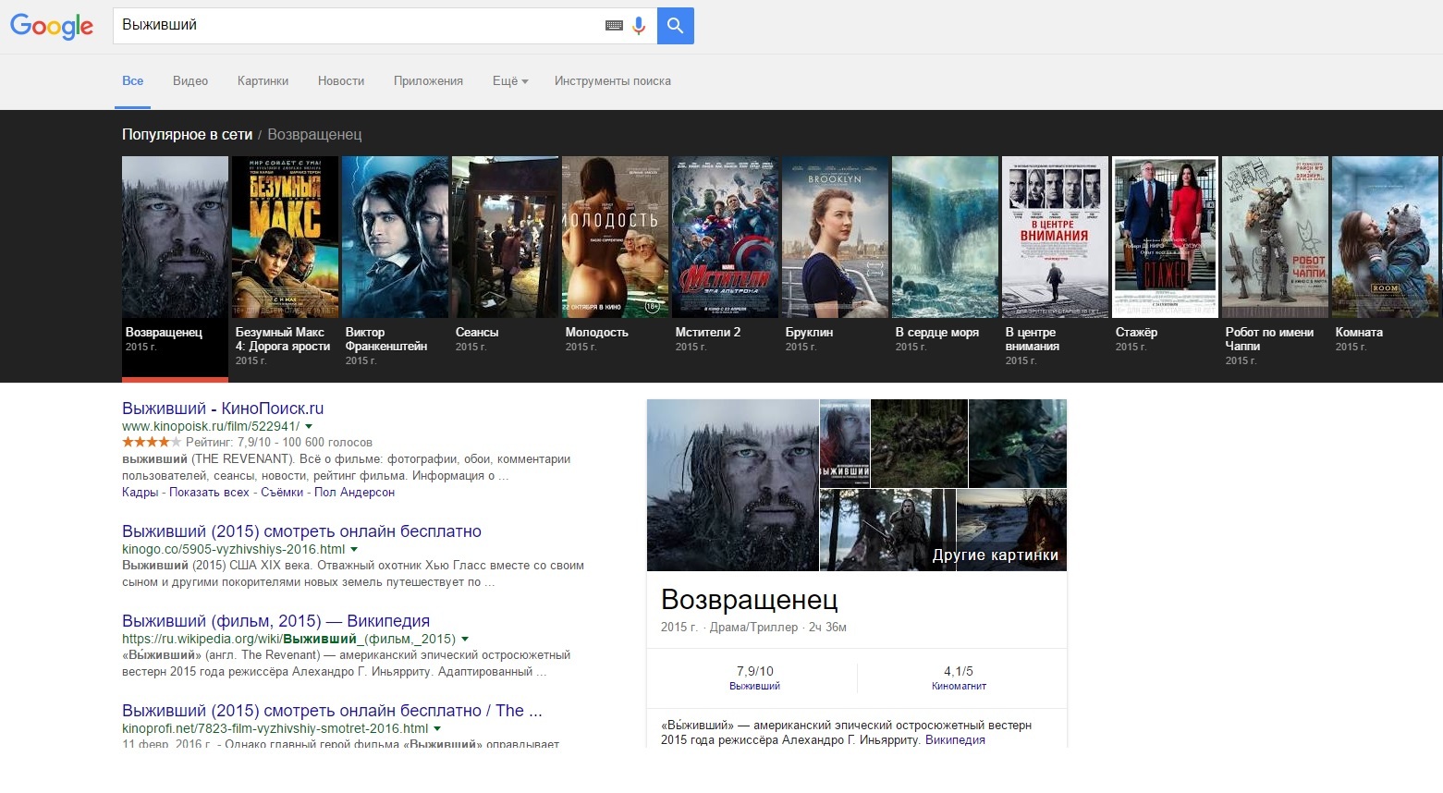Open the Новости tab
Screen dimensions: 1443x793
[341, 81]
